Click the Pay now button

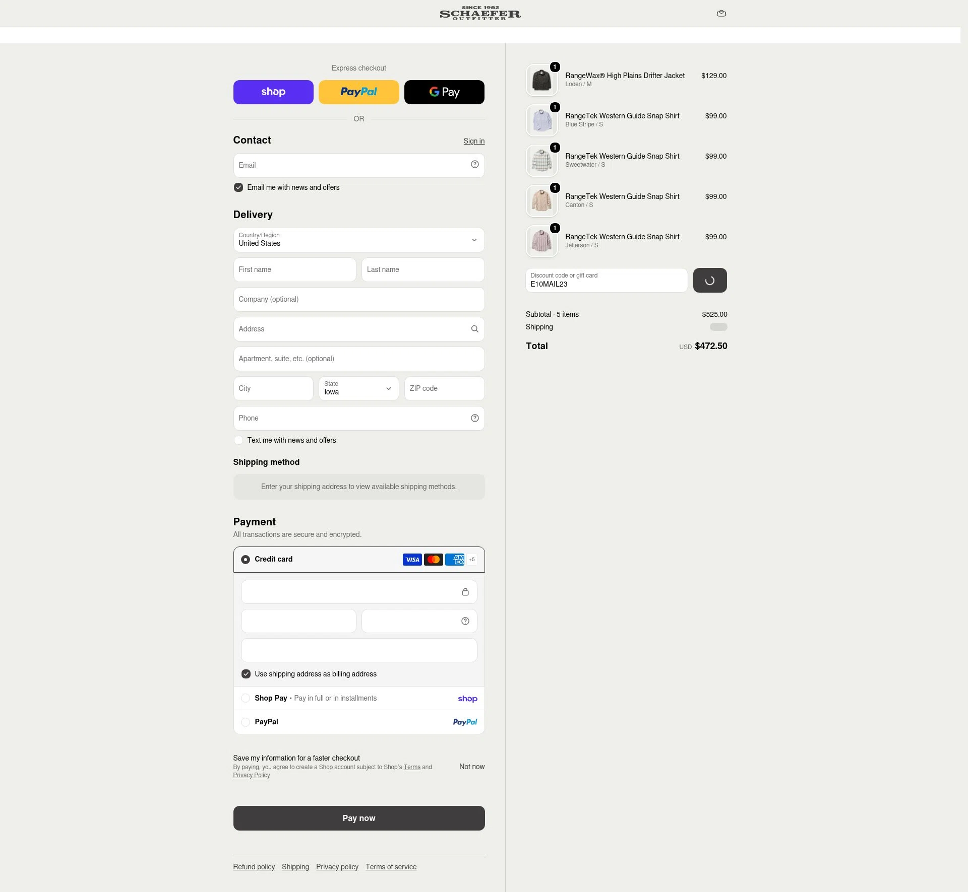359,818
